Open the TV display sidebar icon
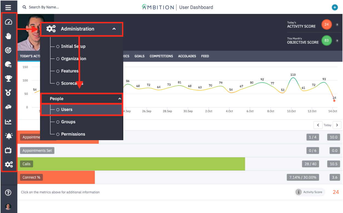The image size is (343, 213). pos(8,150)
